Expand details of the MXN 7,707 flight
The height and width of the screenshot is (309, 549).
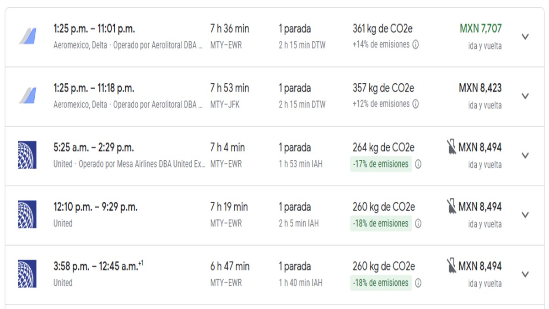(x=525, y=37)
